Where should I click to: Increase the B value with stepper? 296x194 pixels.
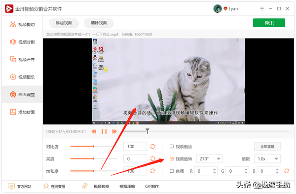click(277, 169)
